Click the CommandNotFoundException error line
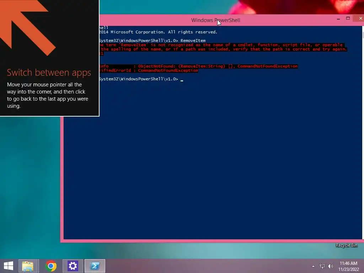Image resolution: width=364 pixels, height=273 pixels. (x=149, y=71)
